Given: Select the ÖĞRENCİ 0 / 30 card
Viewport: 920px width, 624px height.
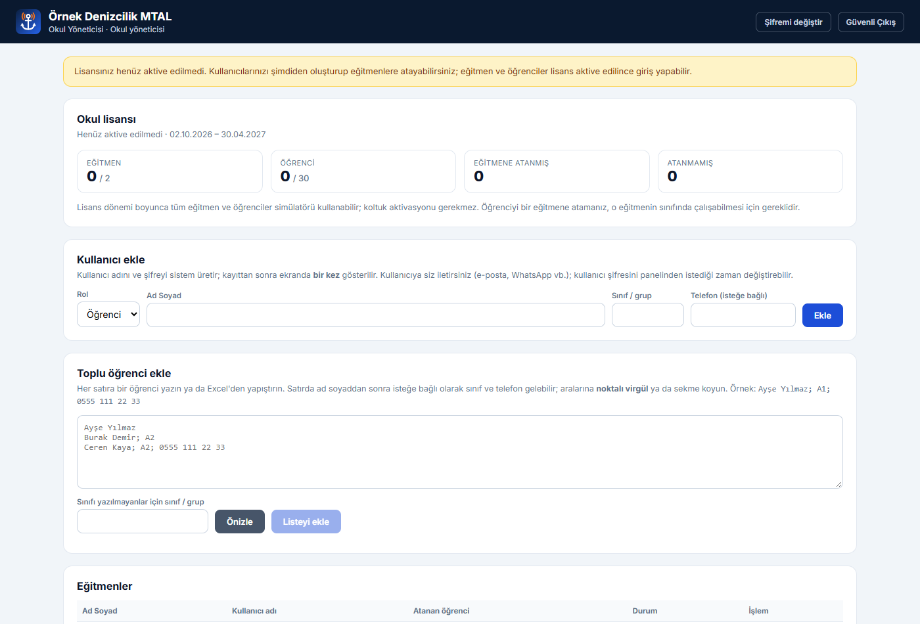Looking at the screenshot, I should [363, 171].
